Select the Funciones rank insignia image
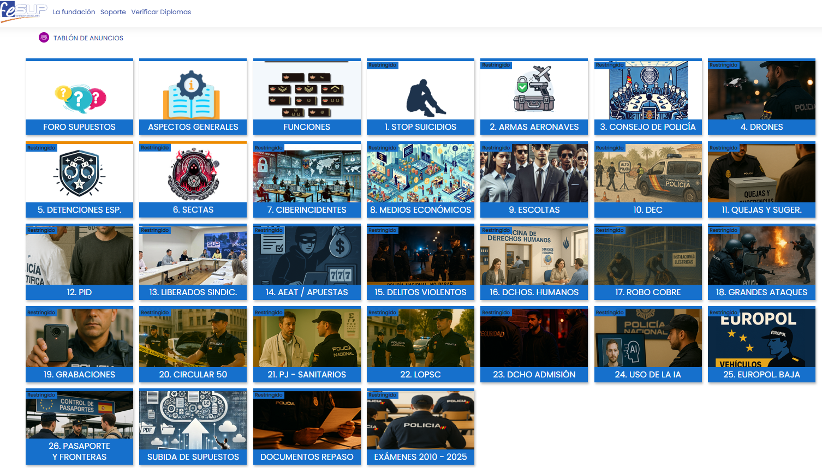The height and width of the screenshot is (468, 822). pos(307,92)
